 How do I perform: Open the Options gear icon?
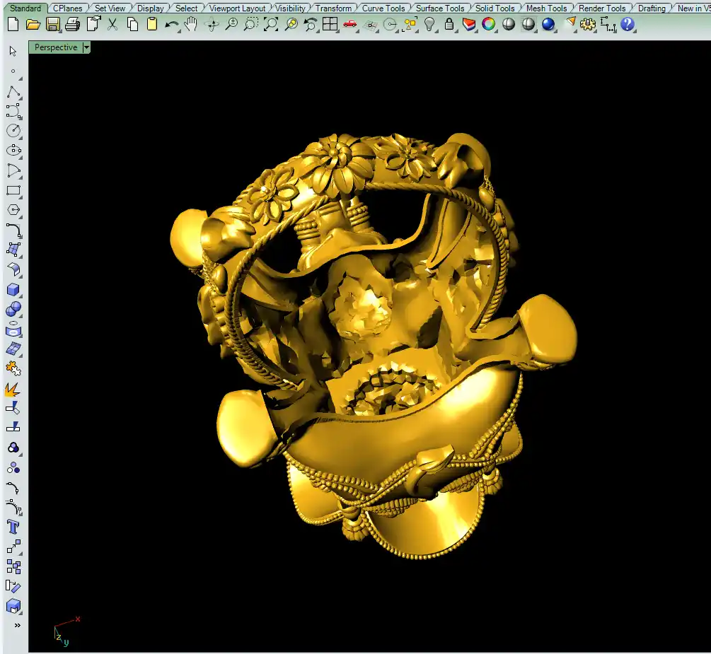pyautogui.click(x=588, y=24)
